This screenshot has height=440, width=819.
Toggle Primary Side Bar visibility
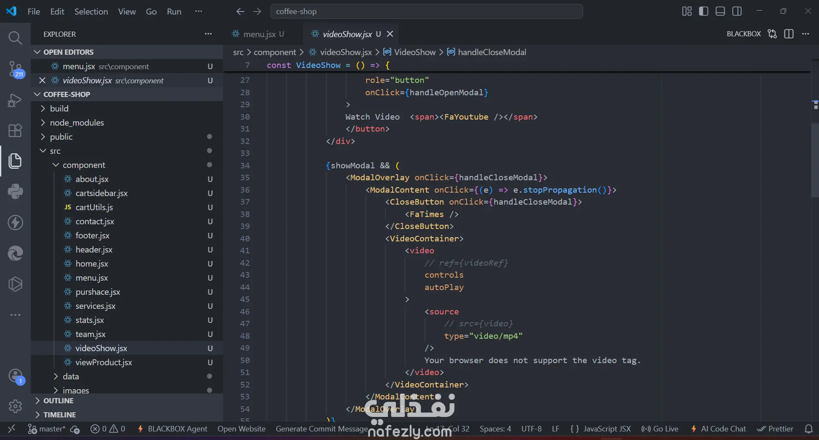tap(704, 12)
